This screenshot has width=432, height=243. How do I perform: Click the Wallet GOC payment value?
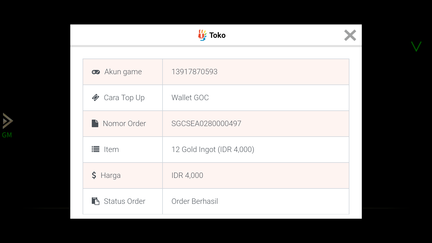click(x=190, y=98)
